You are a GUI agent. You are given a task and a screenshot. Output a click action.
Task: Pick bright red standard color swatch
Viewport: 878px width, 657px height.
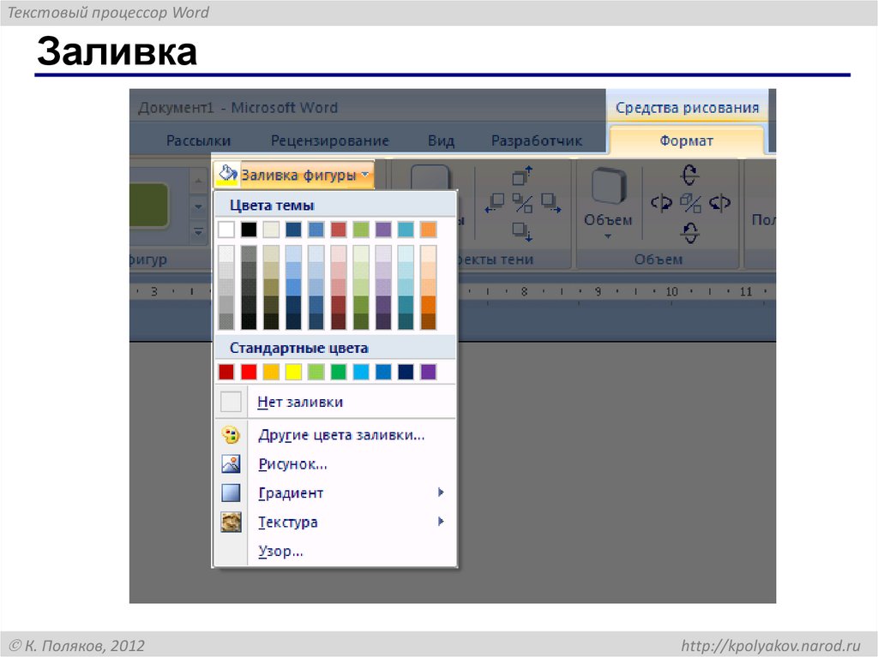(249, 372)
